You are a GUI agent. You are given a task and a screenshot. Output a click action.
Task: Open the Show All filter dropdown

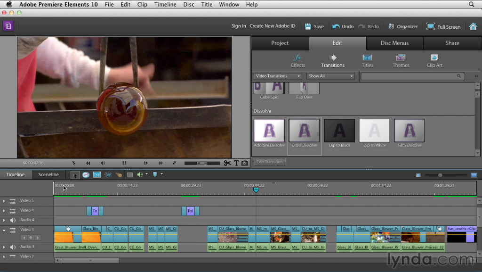(x=330, y=76)
